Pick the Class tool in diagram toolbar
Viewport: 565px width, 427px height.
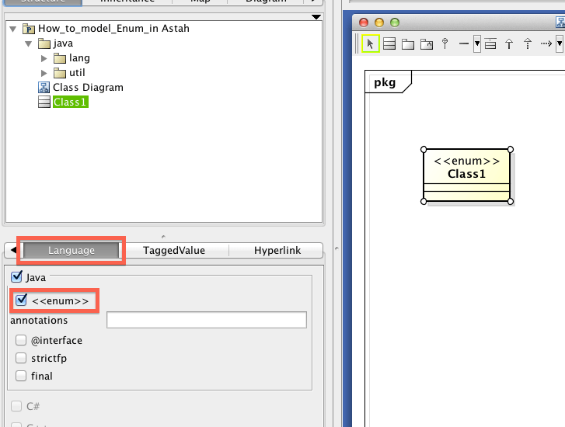[389, 44]
